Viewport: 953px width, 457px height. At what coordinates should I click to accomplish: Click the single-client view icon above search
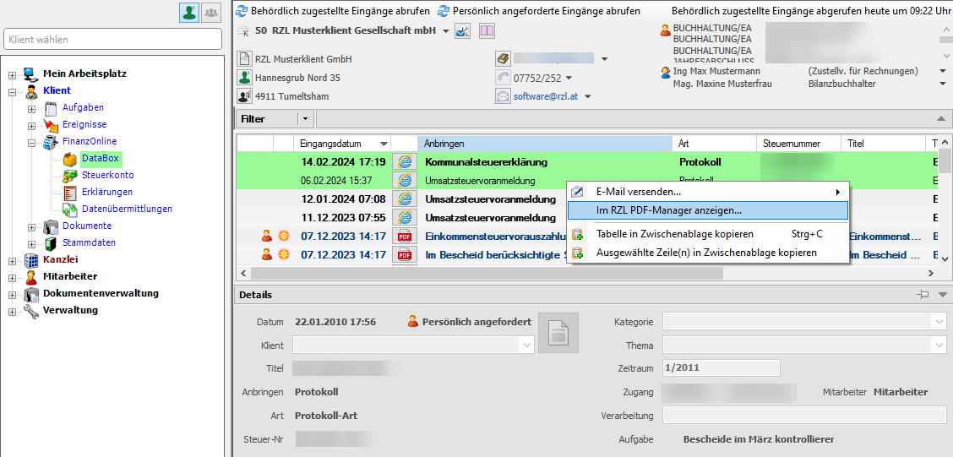coord(190,12)
